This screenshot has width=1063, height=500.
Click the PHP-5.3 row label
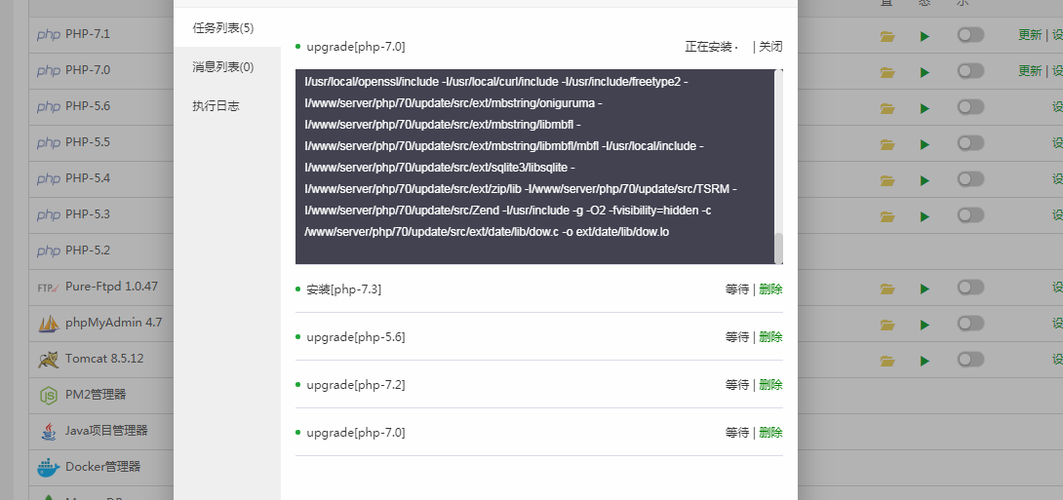(x=88, y=214)
